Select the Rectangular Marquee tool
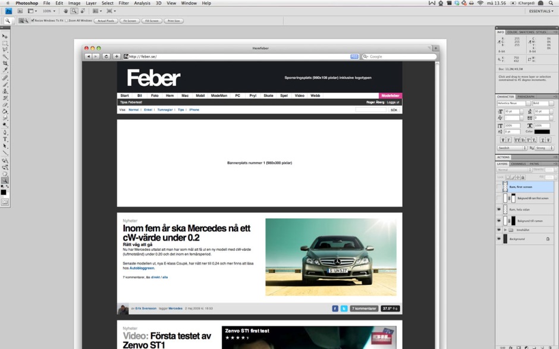This screenshot has width=559, height=349. pos(5,43)
